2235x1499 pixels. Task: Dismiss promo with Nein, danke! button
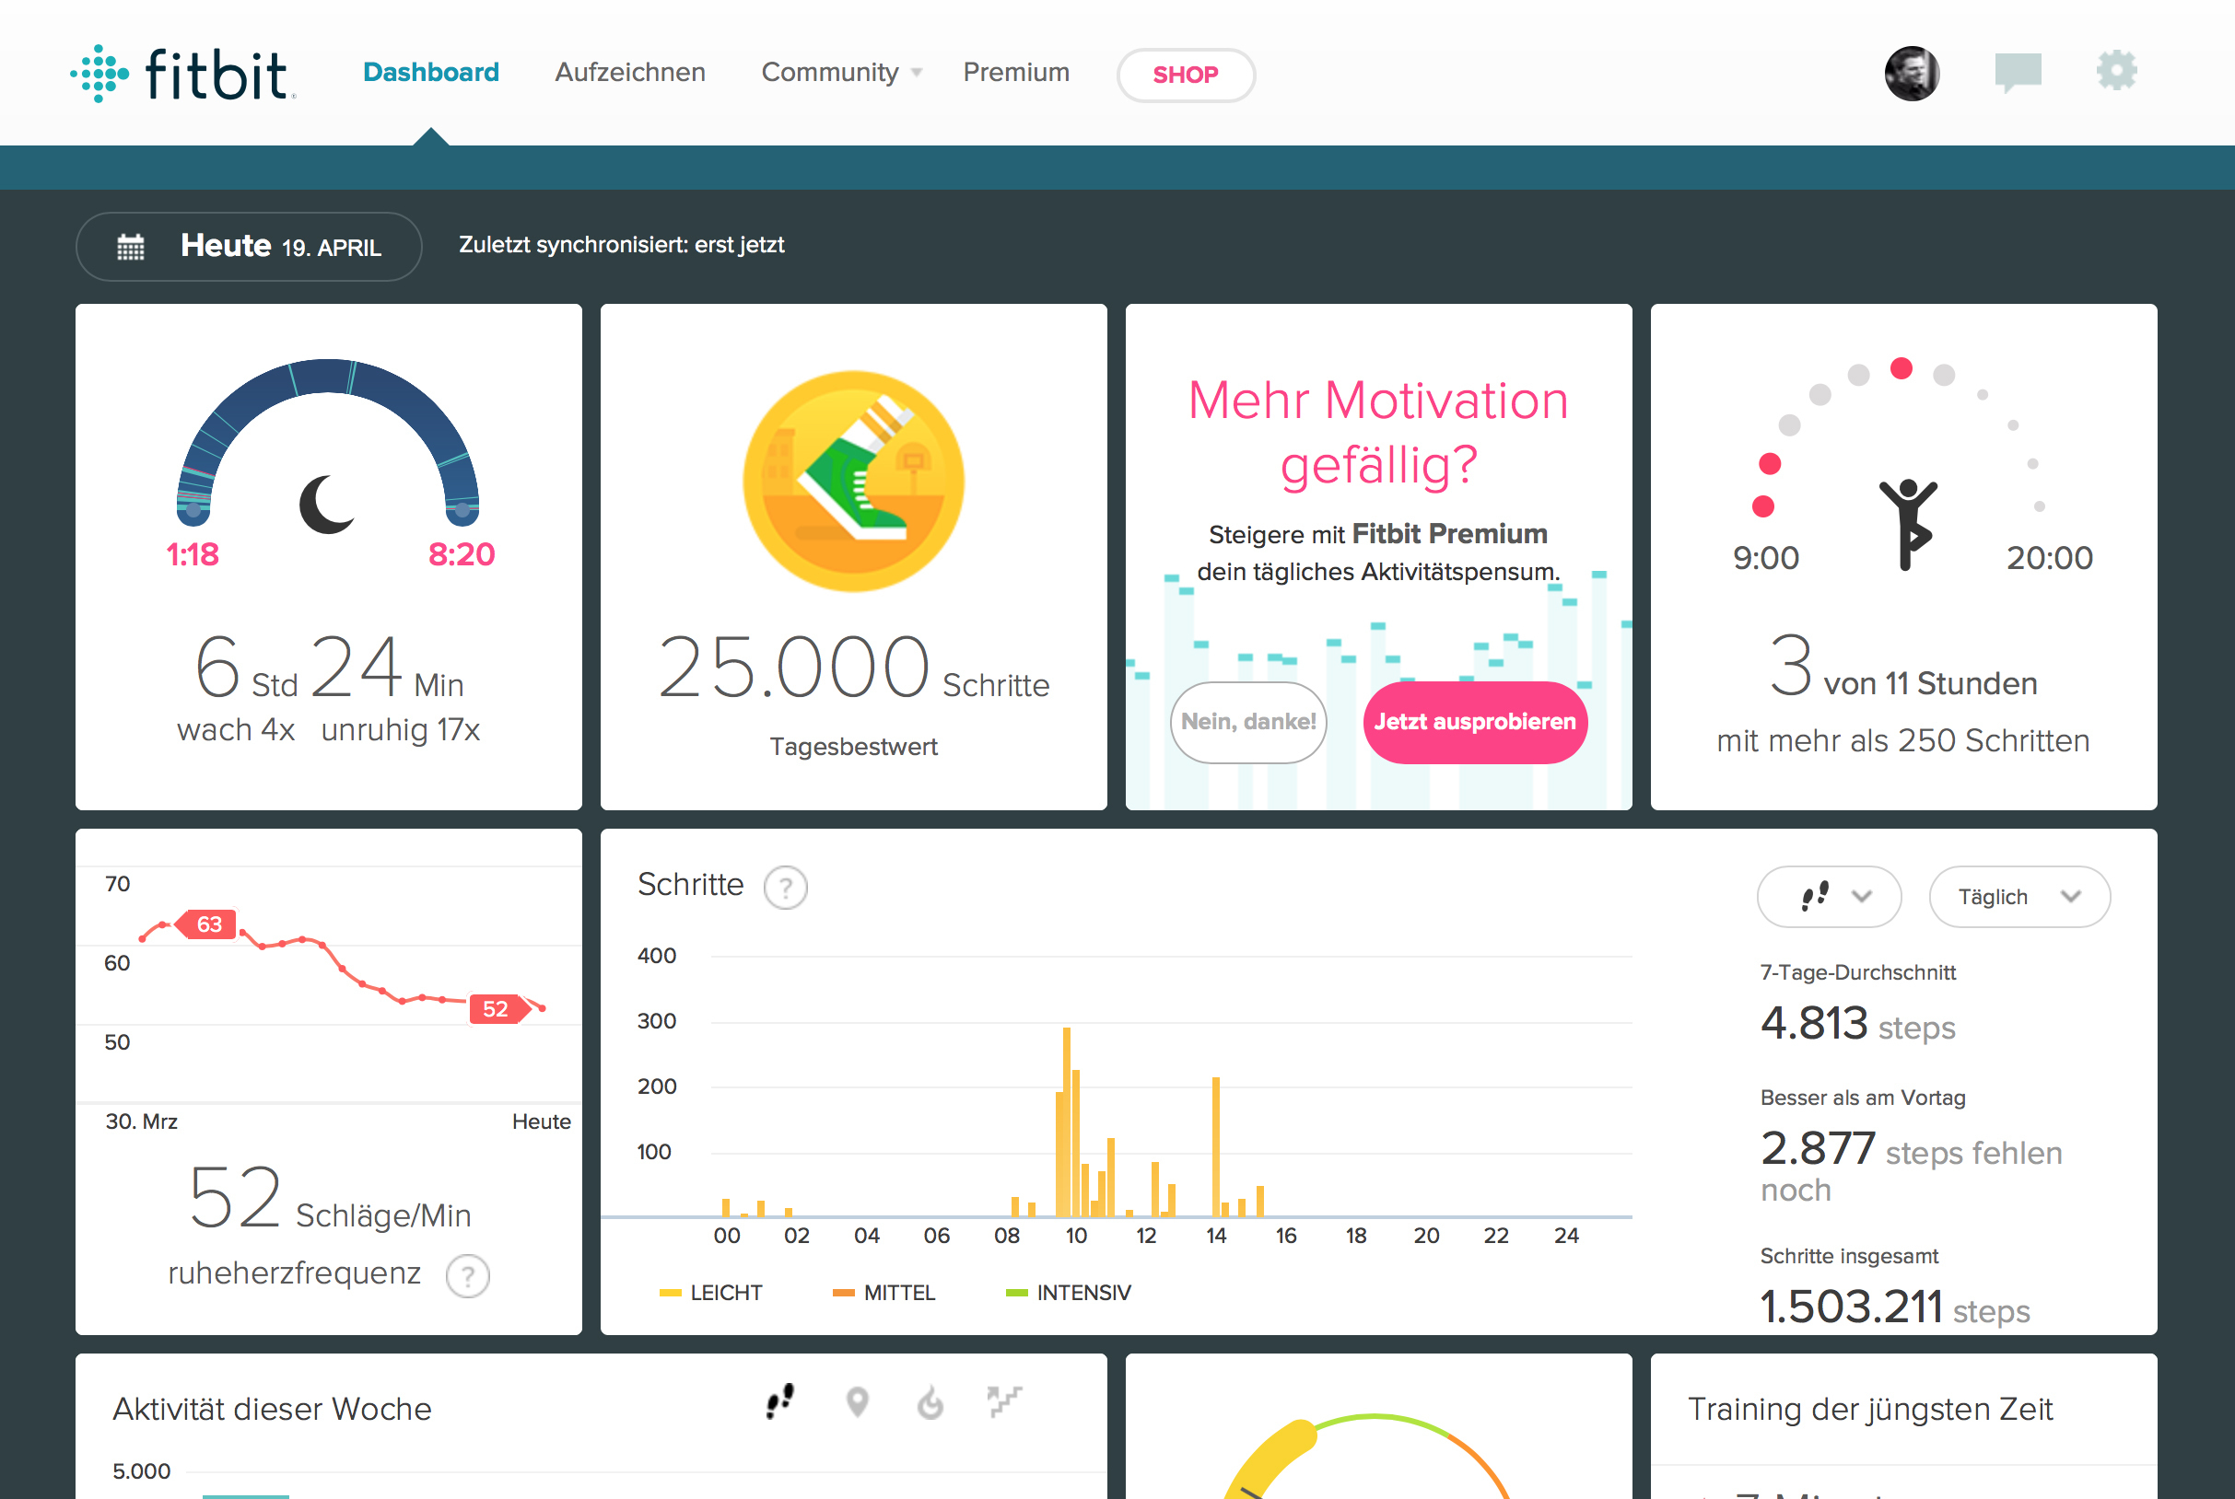click(1248, 722)
